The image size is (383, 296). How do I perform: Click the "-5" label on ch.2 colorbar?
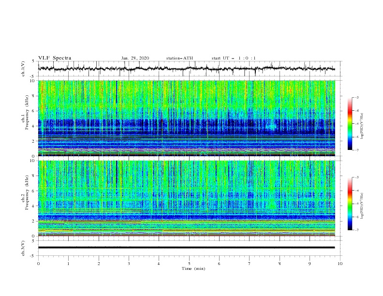point(356,204)
